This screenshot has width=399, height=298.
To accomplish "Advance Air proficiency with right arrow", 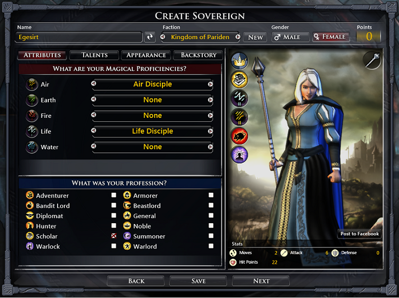I will point(210,84).
